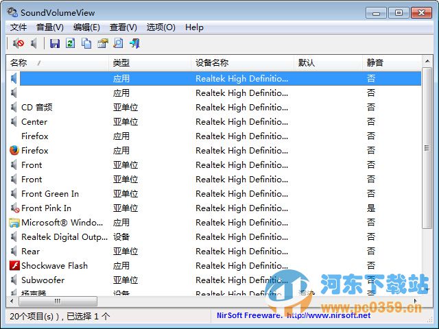Click the 亚单位 type cell of Rear
This screenshot has width=439, height=329.
126,252
